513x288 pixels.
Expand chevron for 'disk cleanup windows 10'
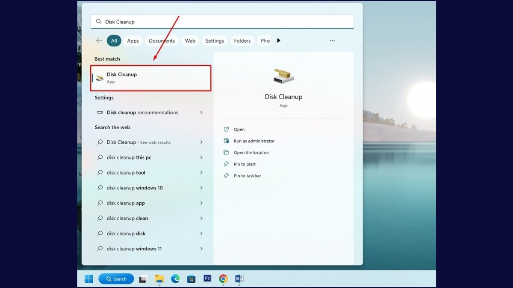pyautogui.click(x=201, y=188)
